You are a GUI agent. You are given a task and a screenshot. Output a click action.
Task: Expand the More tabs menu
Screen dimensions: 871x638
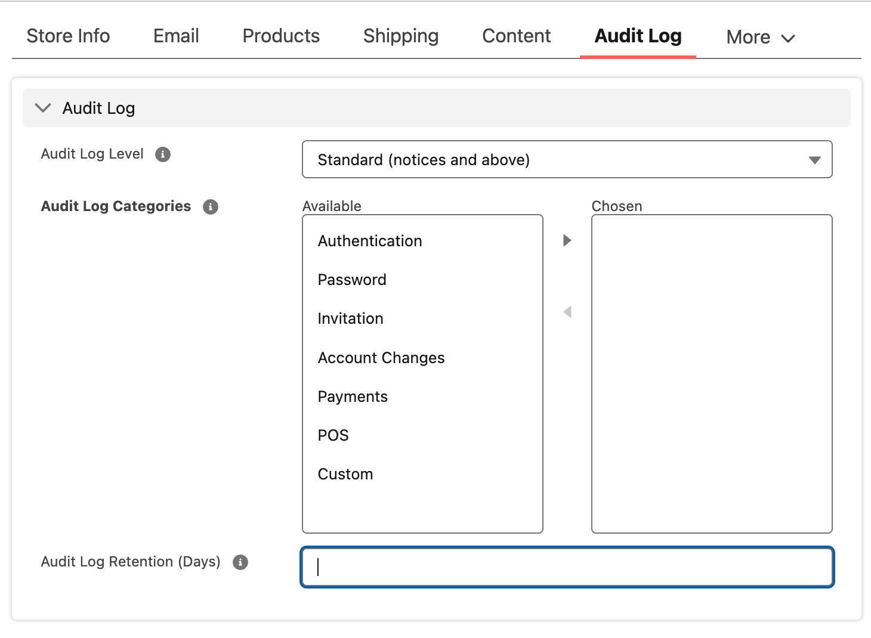[761, 37]
